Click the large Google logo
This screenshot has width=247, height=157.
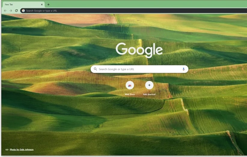point(139,50)
